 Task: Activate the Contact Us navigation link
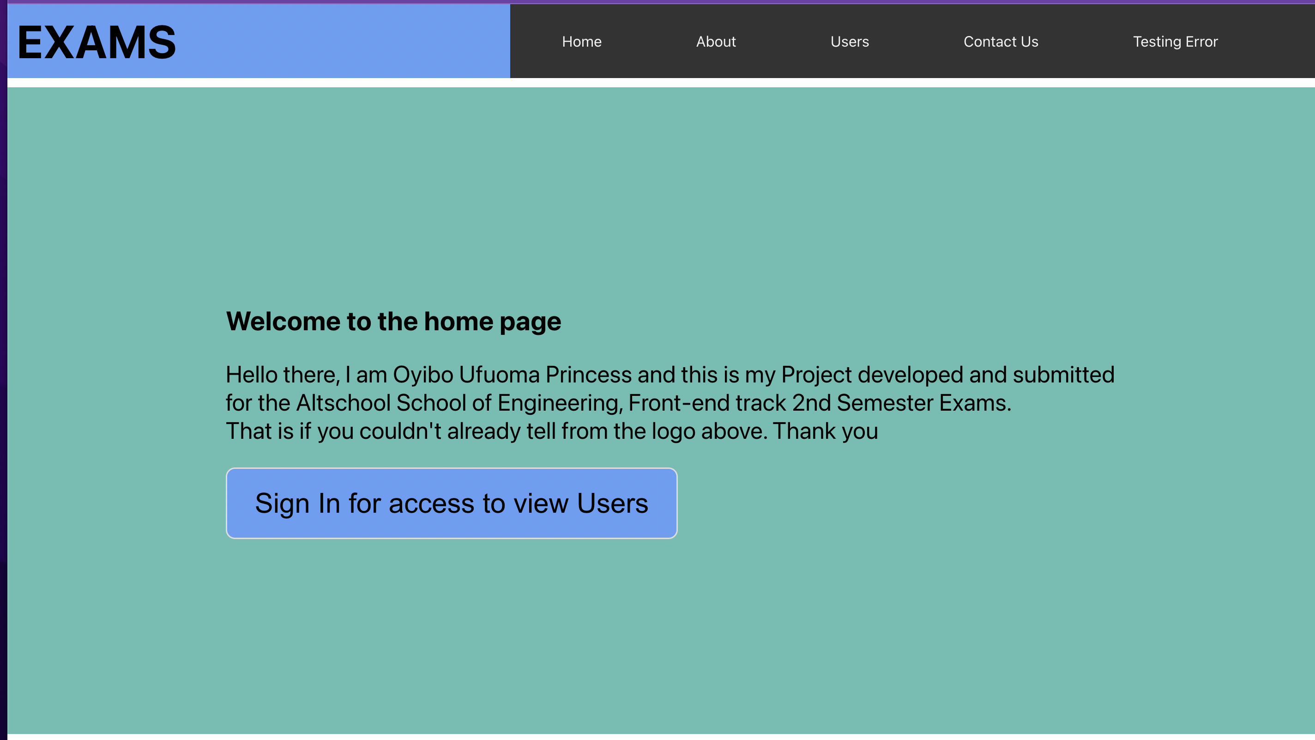pyautogui.click(x=1001, y=42)
